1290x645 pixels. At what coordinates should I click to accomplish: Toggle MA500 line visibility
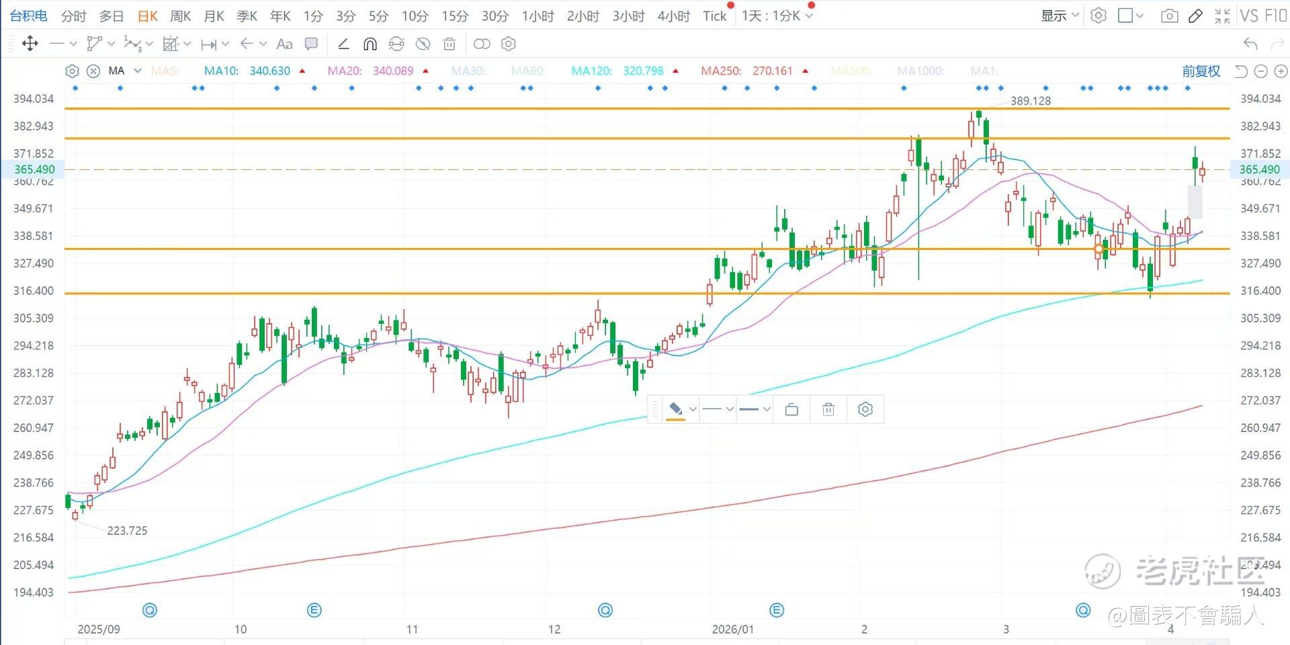(851, 71)
